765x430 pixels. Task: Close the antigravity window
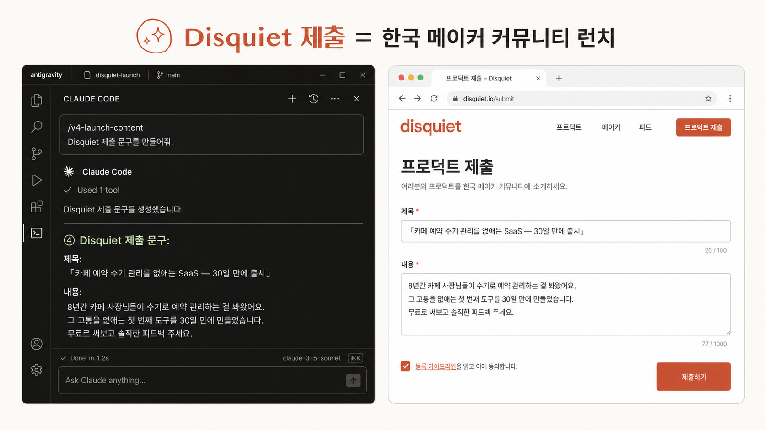click(362, 75)
